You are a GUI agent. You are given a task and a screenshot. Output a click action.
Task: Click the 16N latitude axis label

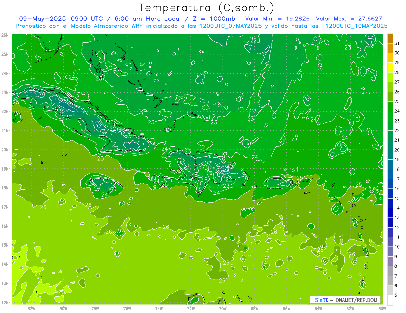5,226
